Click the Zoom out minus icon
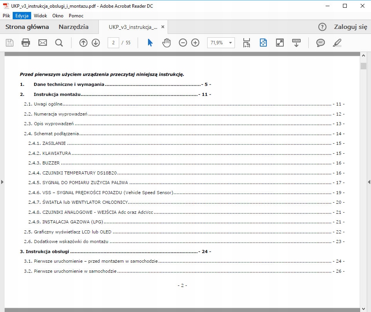This screenshot has height=312, width=371. click(183, 43)
